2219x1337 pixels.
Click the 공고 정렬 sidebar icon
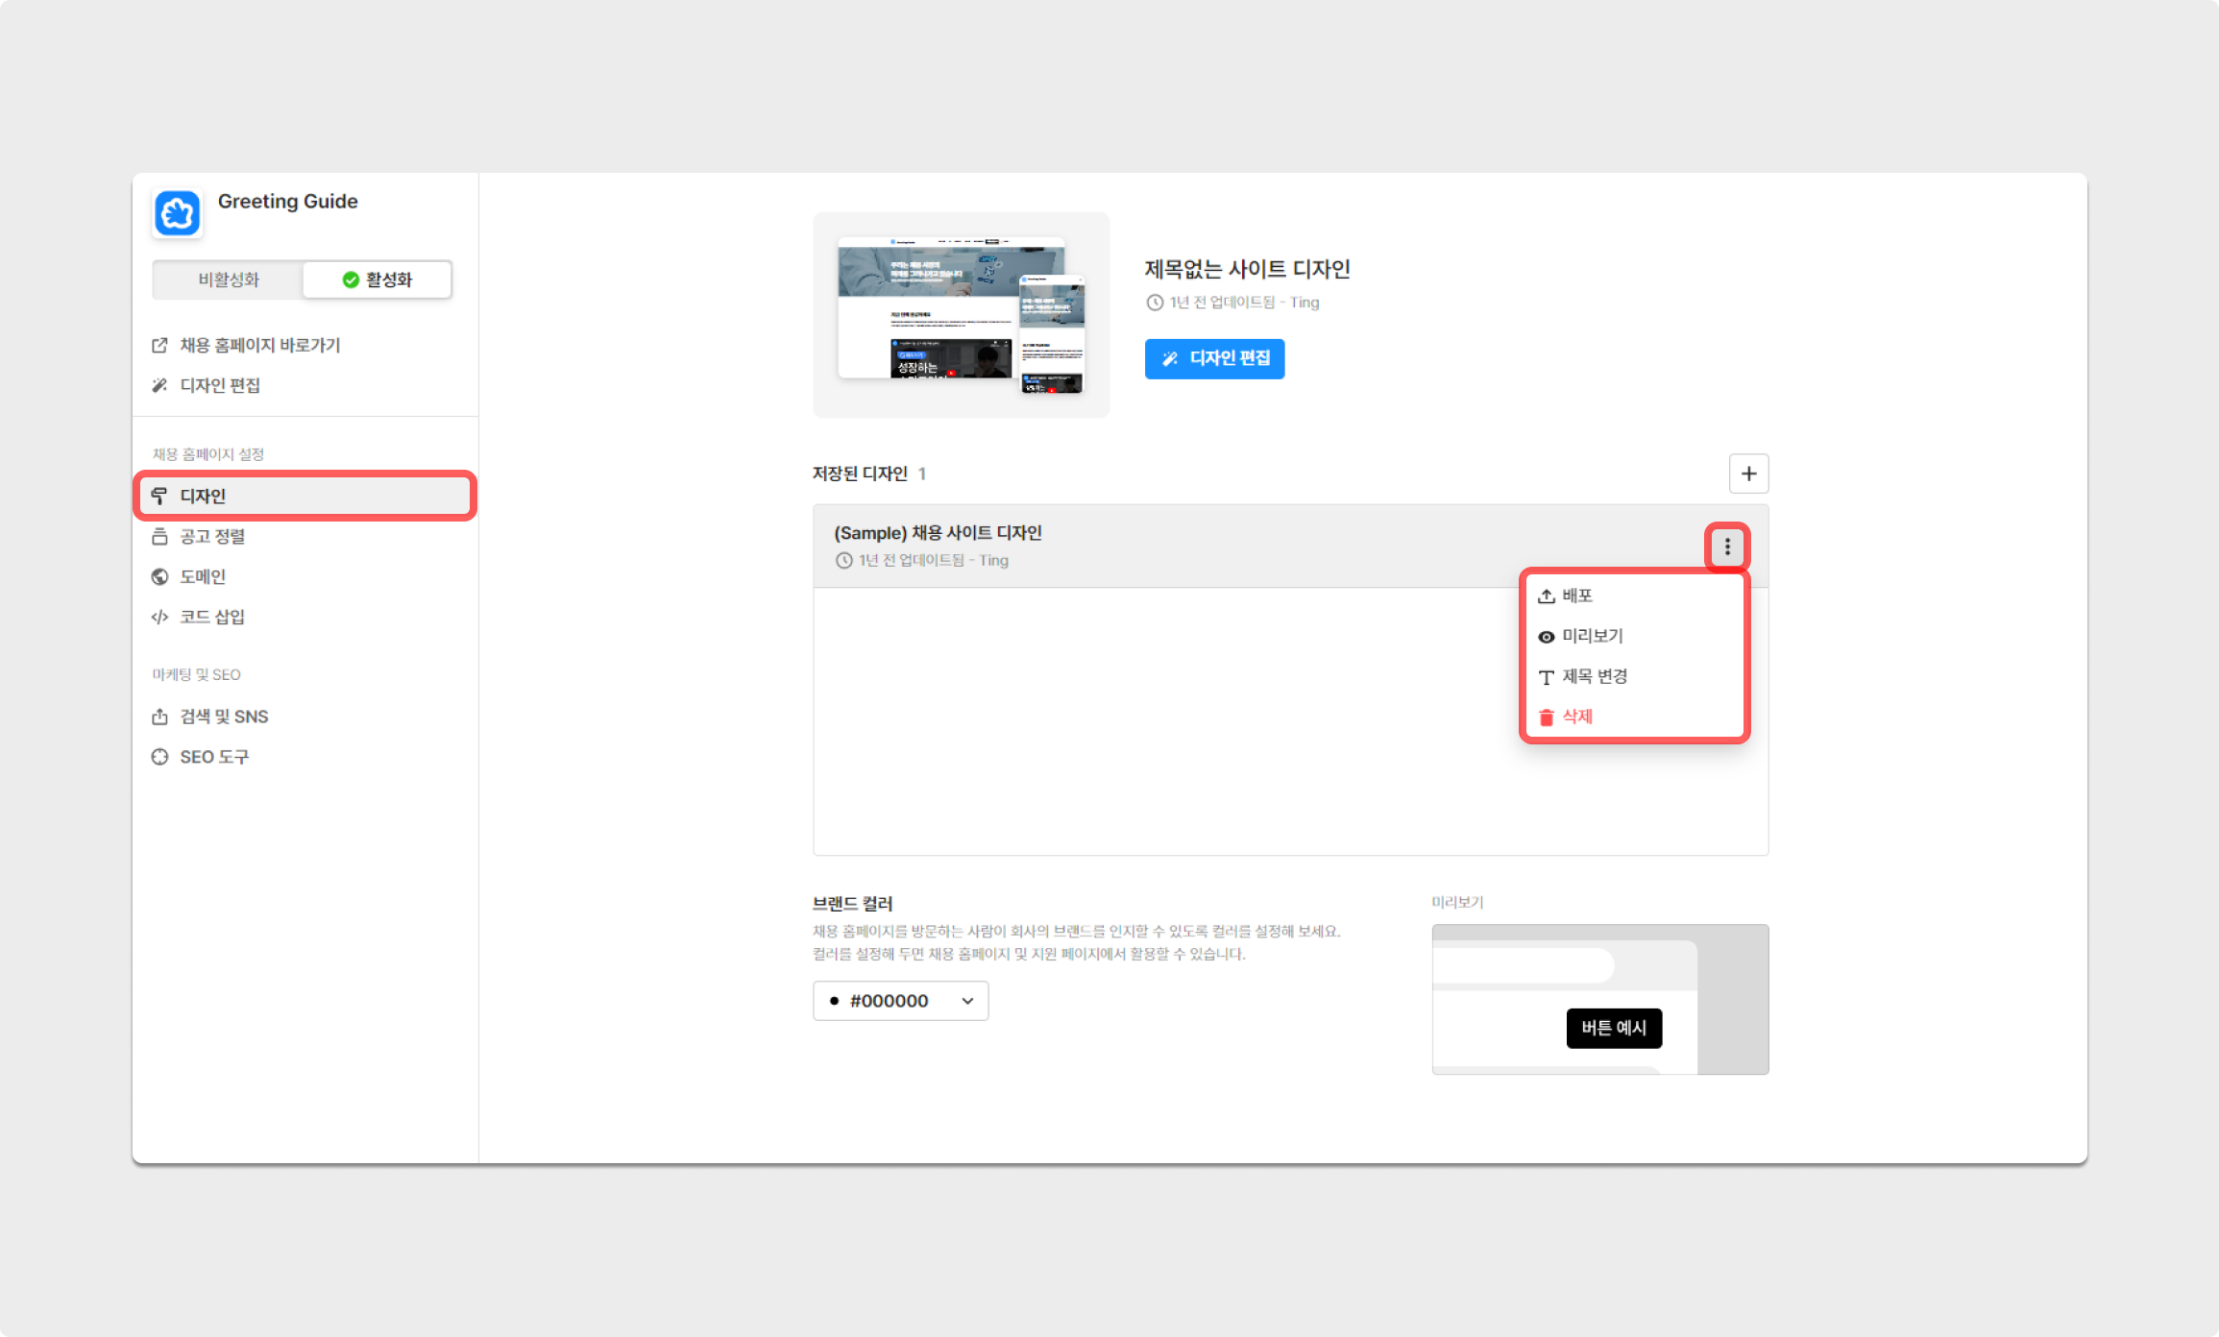coord(159,536)
